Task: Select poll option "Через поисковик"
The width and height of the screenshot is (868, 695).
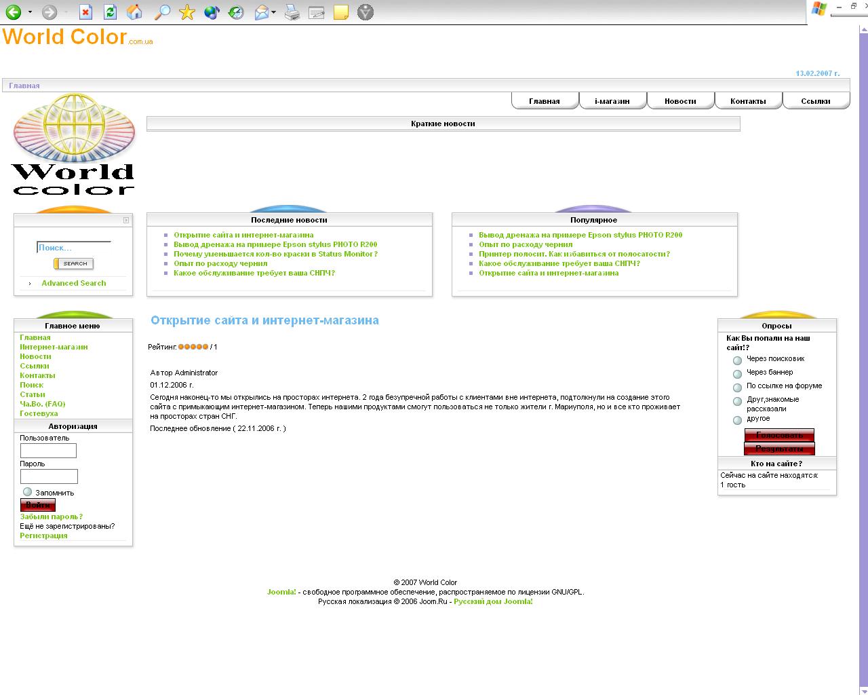Action: [737, 360]
